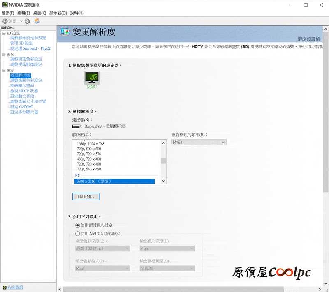Image resolution: width=329 pixels, height=292 pixels.
Task: Open 調整桌面尺寸和位置 page
Action: tap(28, 101)
